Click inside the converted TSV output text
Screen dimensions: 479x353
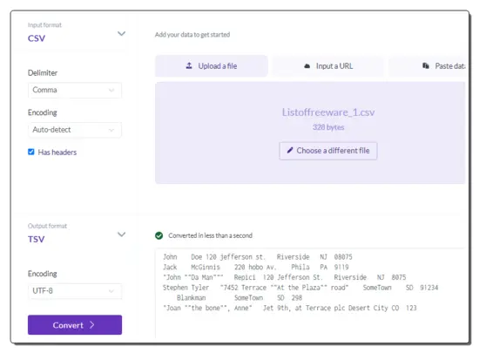[310, 282]
